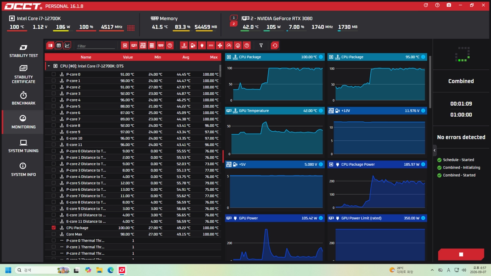Go to the Benchmark section
This screenshot has height=276, width=491.
(x=23, y=98)
